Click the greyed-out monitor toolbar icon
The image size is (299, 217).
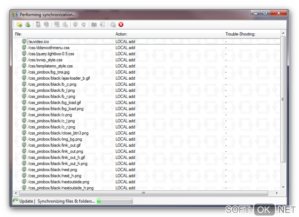click(x=57, y=25)
